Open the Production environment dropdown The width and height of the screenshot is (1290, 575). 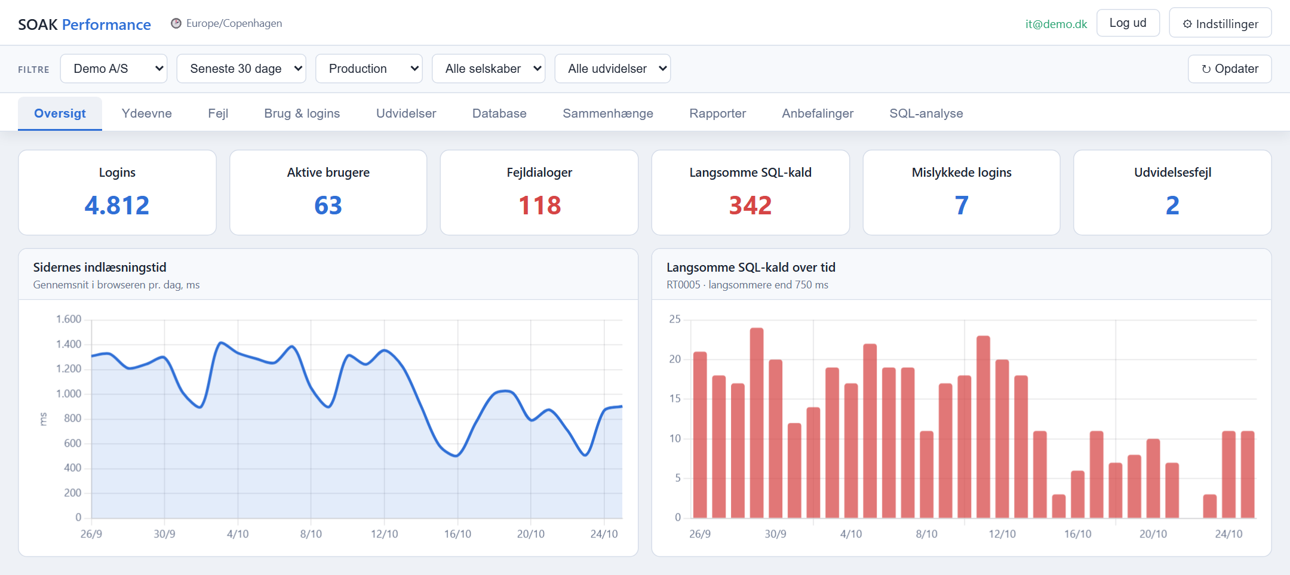pyautogui.click(x=368, y=69)
